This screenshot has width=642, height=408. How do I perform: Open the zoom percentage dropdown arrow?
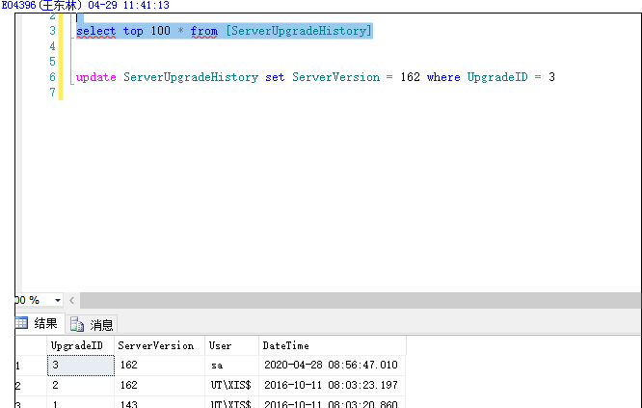[58, 300]
